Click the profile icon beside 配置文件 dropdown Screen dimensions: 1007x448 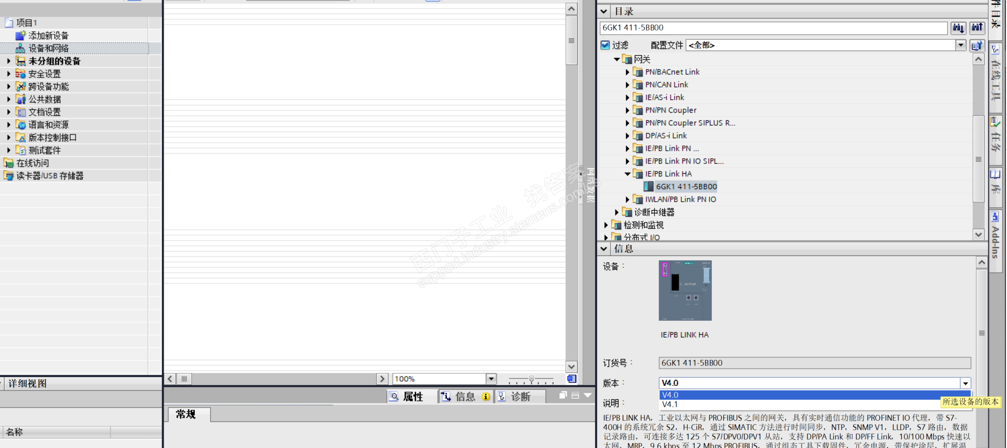point(977,45)
